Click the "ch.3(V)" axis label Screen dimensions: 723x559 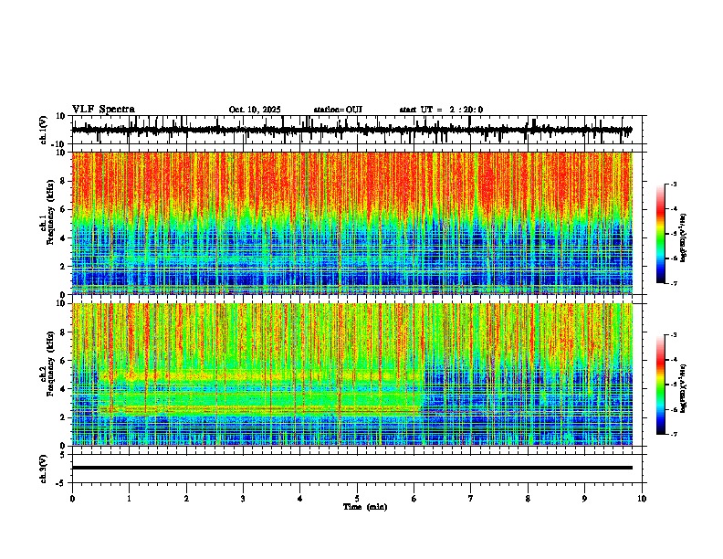[x=44, y=469]
